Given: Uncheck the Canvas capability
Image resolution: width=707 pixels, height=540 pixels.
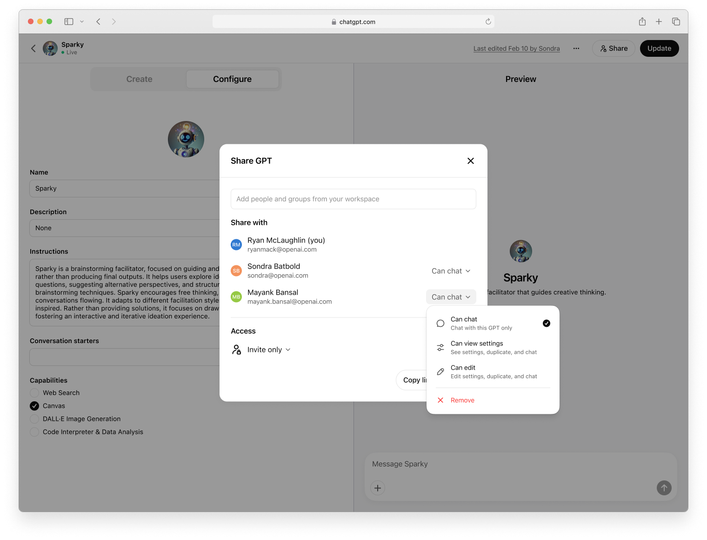Looking at the screenshot, I should click(34, 405).
